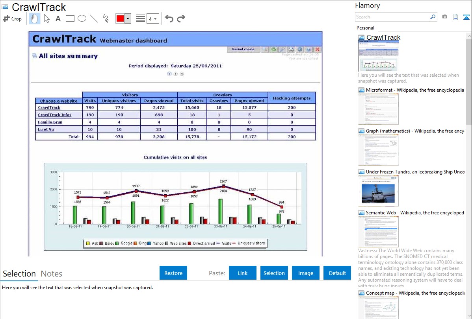Go to previous period arrow
This screenshot has height=319, width=472.
169,74
